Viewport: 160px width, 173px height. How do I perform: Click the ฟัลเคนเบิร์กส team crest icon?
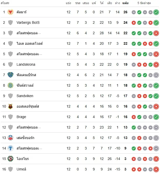point(10,75)
